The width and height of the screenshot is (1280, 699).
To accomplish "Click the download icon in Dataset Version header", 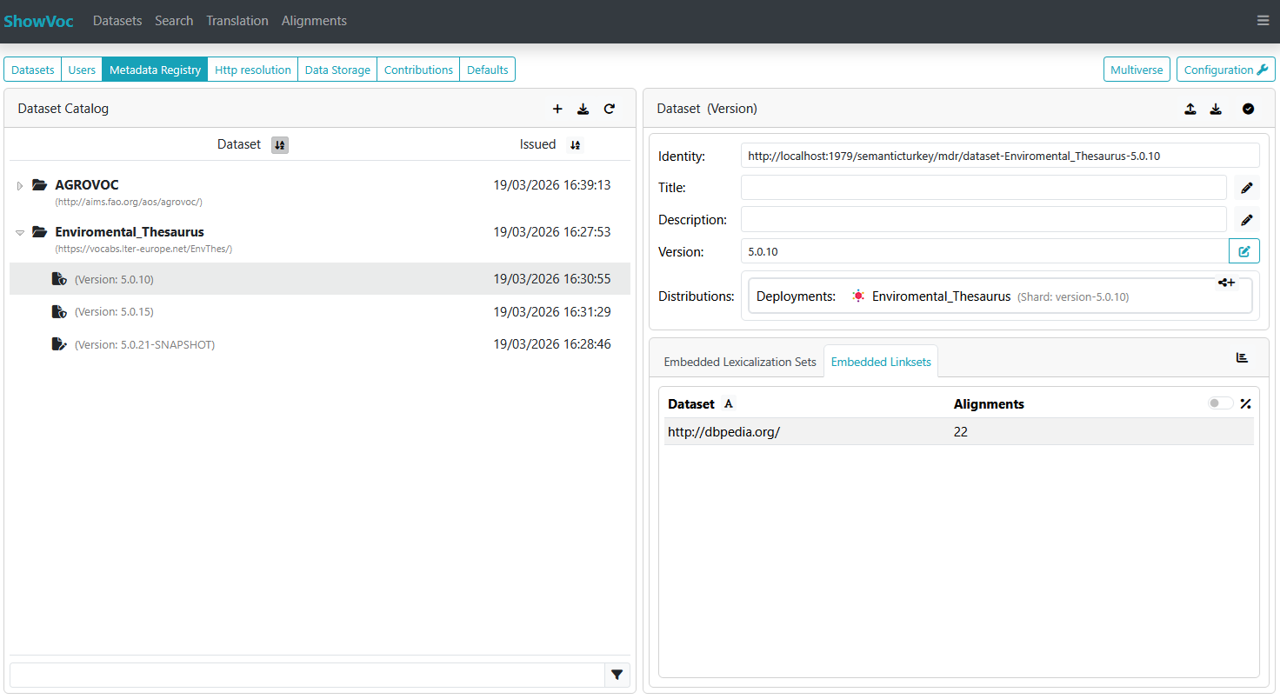I will click(x=1217, y=109).
